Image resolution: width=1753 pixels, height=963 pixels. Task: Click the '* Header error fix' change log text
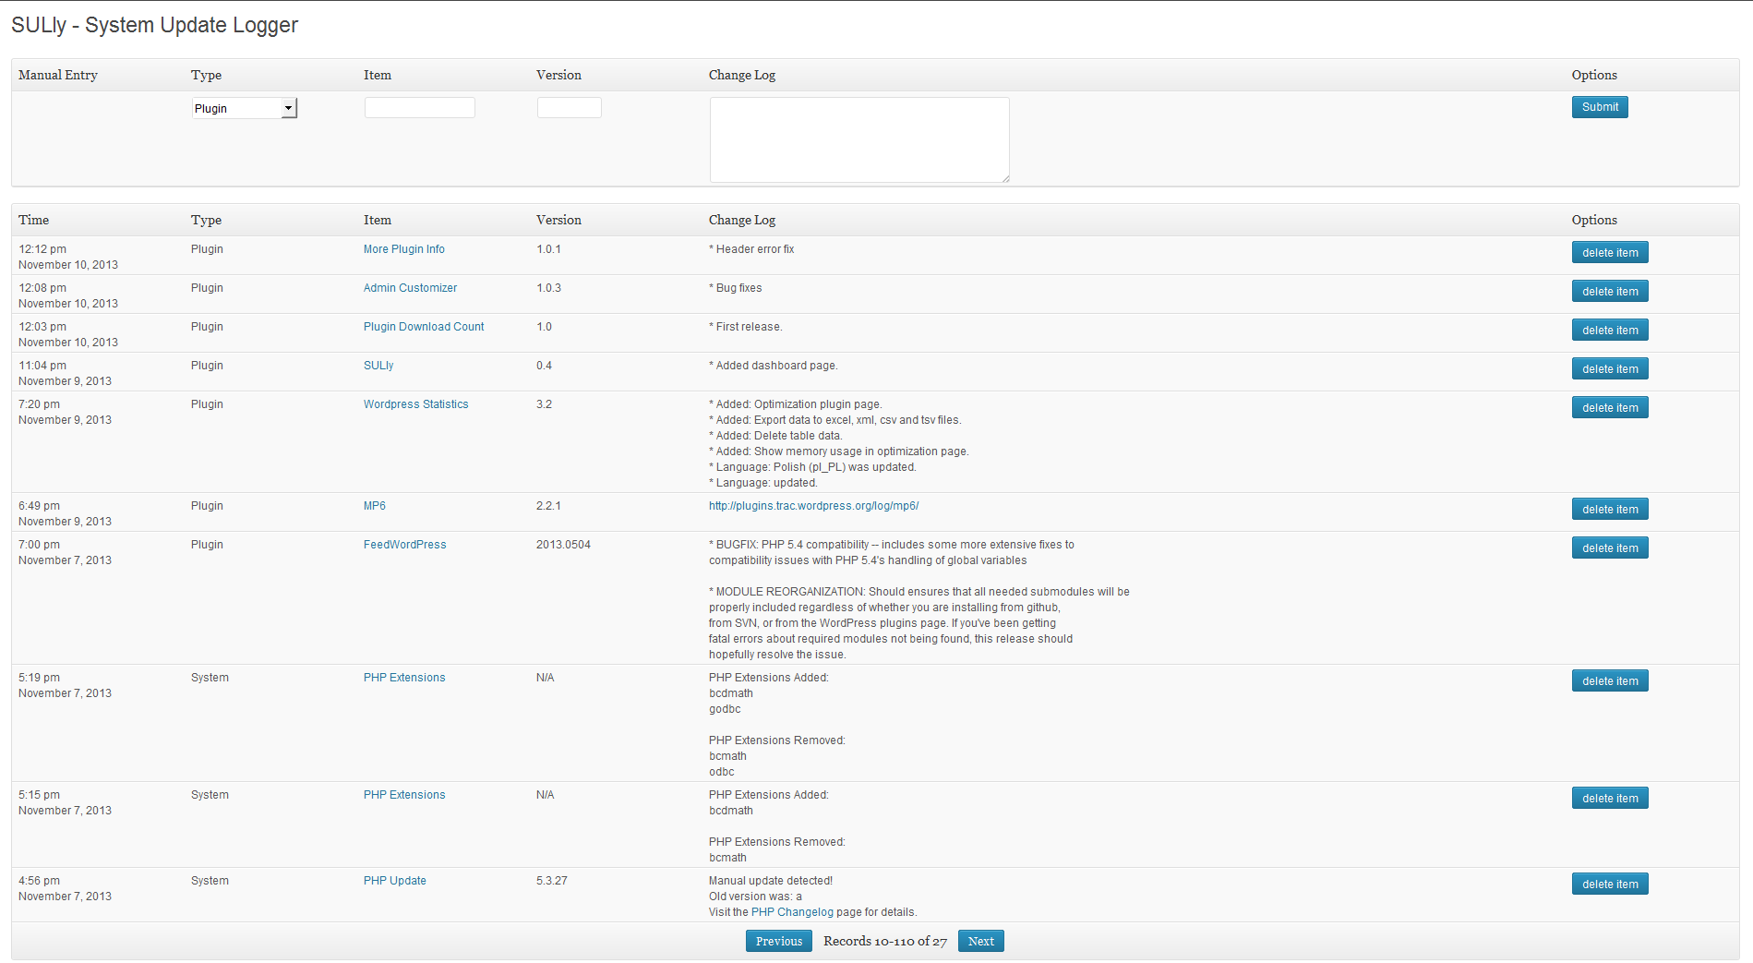(751, 249)
